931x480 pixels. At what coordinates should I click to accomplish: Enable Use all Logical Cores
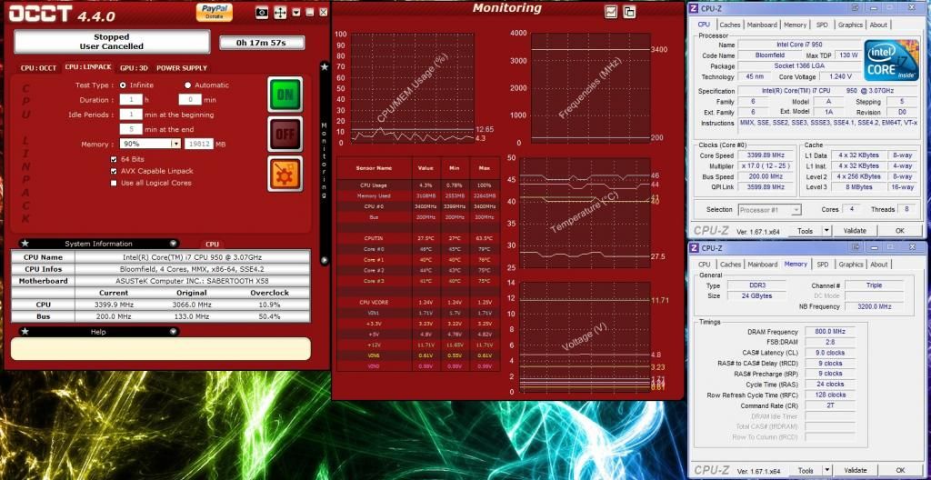click(114, 183)
